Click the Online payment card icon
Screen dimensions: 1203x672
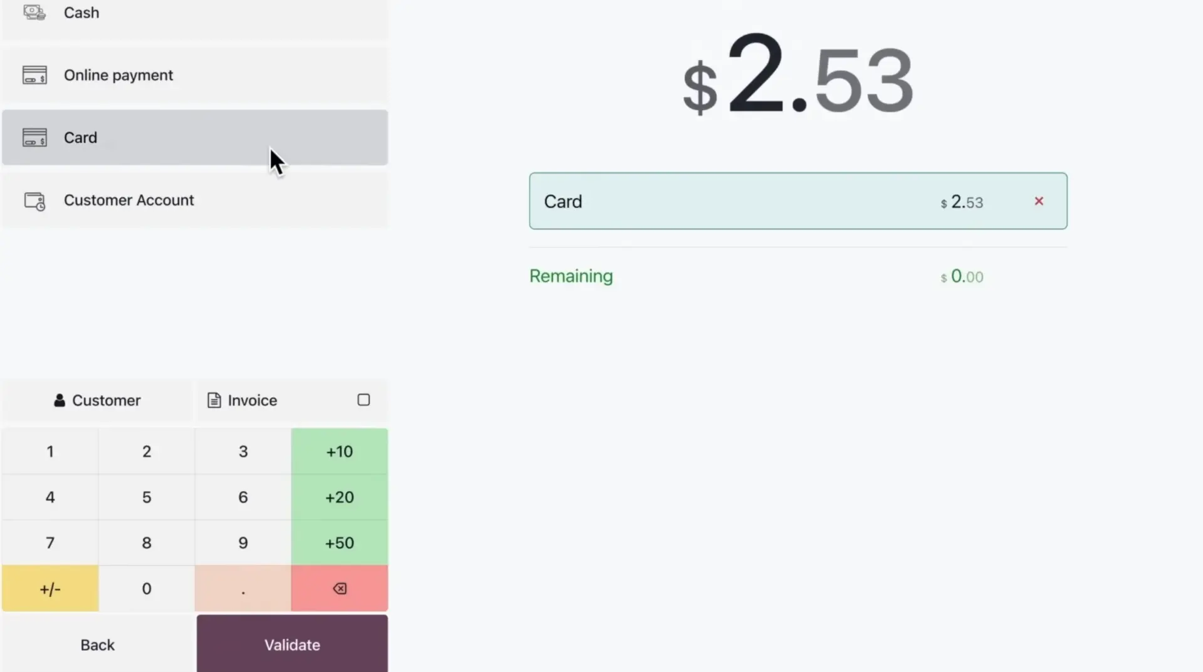[34, 75]
